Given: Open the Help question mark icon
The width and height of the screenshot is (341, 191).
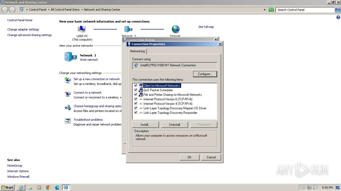Looking at the screenshot, I should click(x=338, y=18).
